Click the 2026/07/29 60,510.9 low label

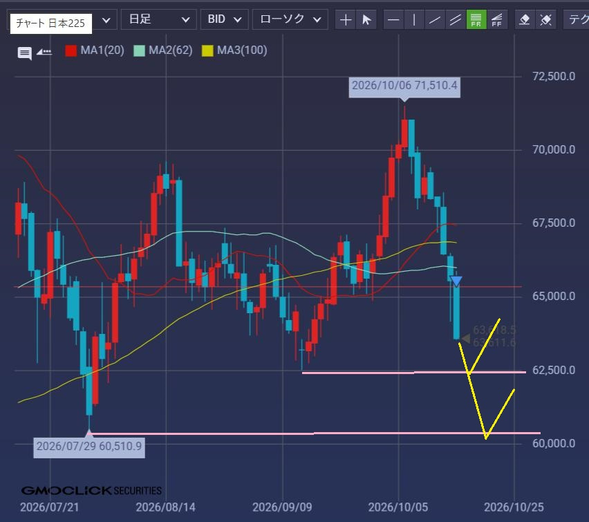[89, 447]
